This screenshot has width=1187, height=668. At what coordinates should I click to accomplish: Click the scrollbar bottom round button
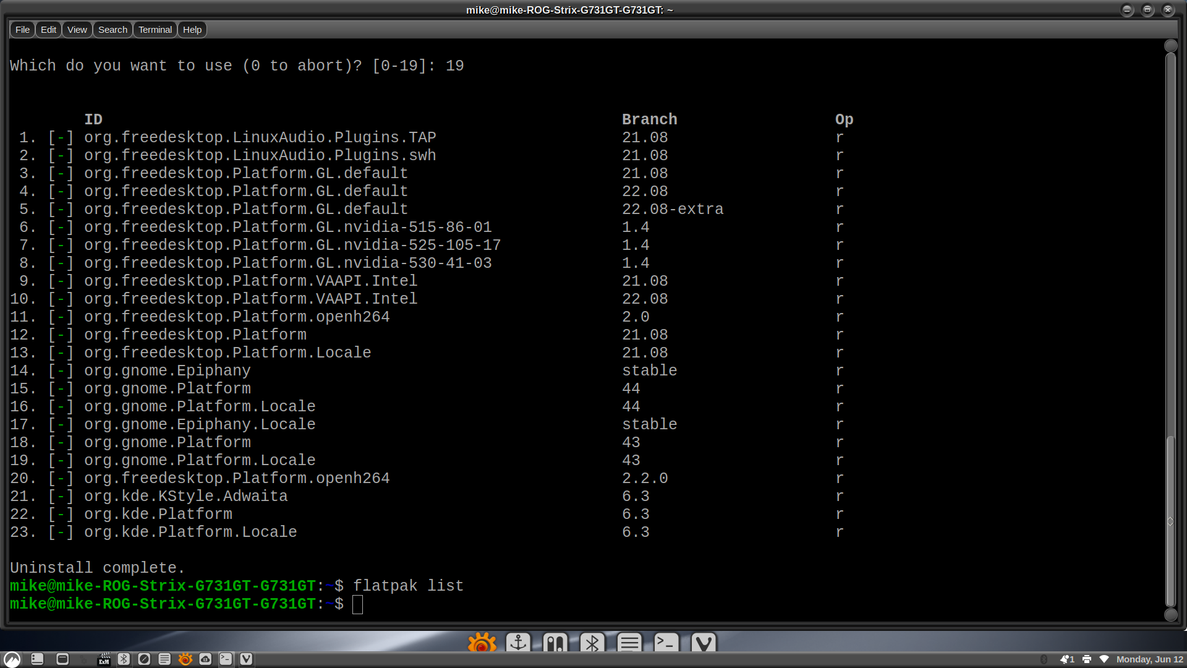(x=1170, y=615)
